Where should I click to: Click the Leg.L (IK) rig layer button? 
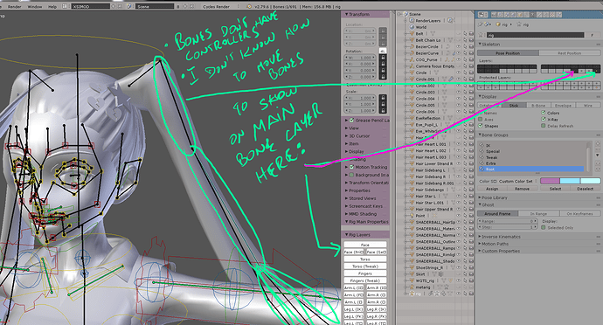tap(354, 309)
